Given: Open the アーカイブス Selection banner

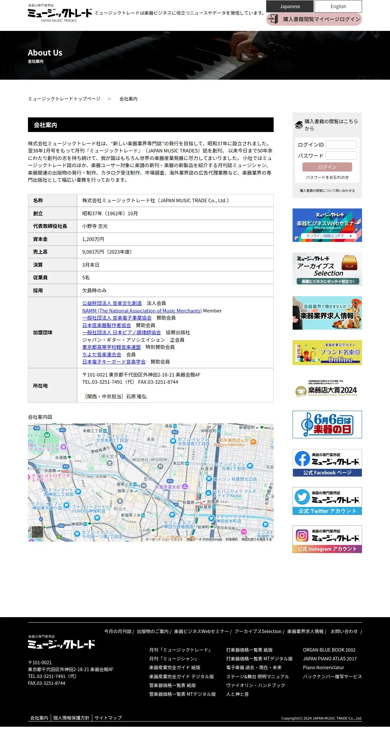Looking at the screenshot, I should pos(327,269).
